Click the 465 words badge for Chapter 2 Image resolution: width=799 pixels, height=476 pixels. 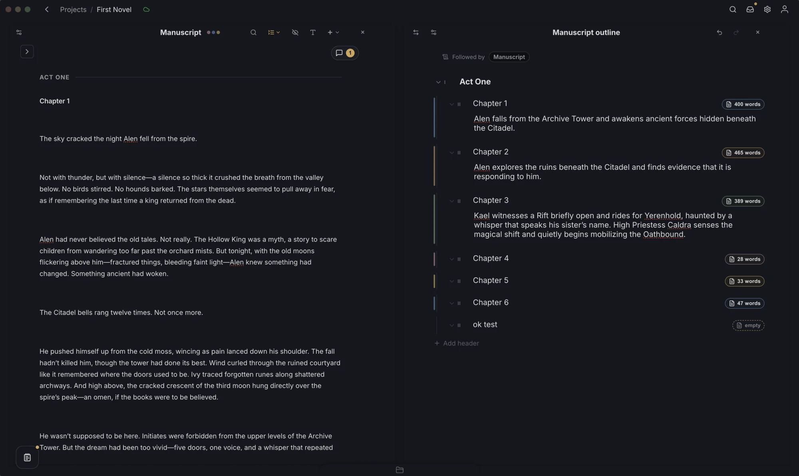click(743, 153)
